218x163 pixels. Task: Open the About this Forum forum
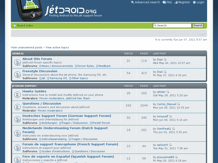[x=37, y=59]
